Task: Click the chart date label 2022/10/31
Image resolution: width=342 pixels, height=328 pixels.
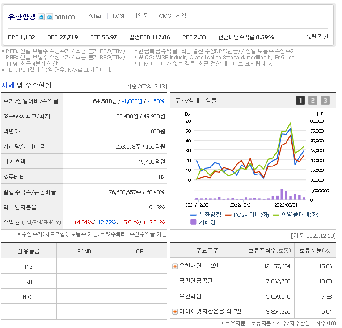Action: click(x=241, y=205)
